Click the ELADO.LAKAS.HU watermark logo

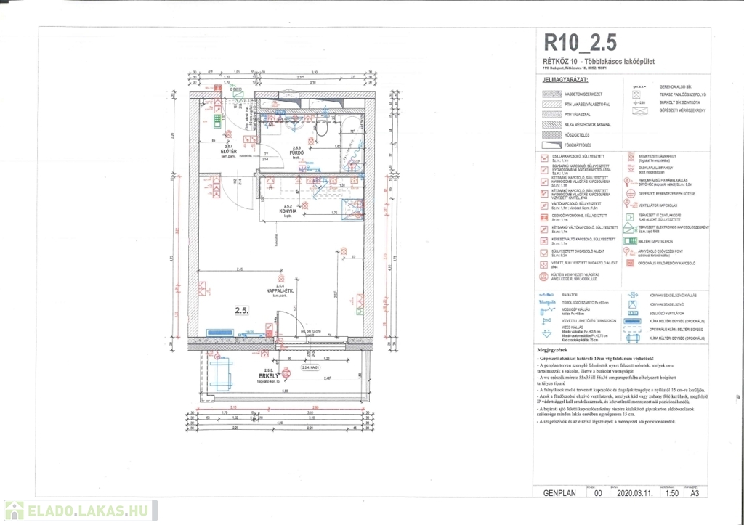80,510
